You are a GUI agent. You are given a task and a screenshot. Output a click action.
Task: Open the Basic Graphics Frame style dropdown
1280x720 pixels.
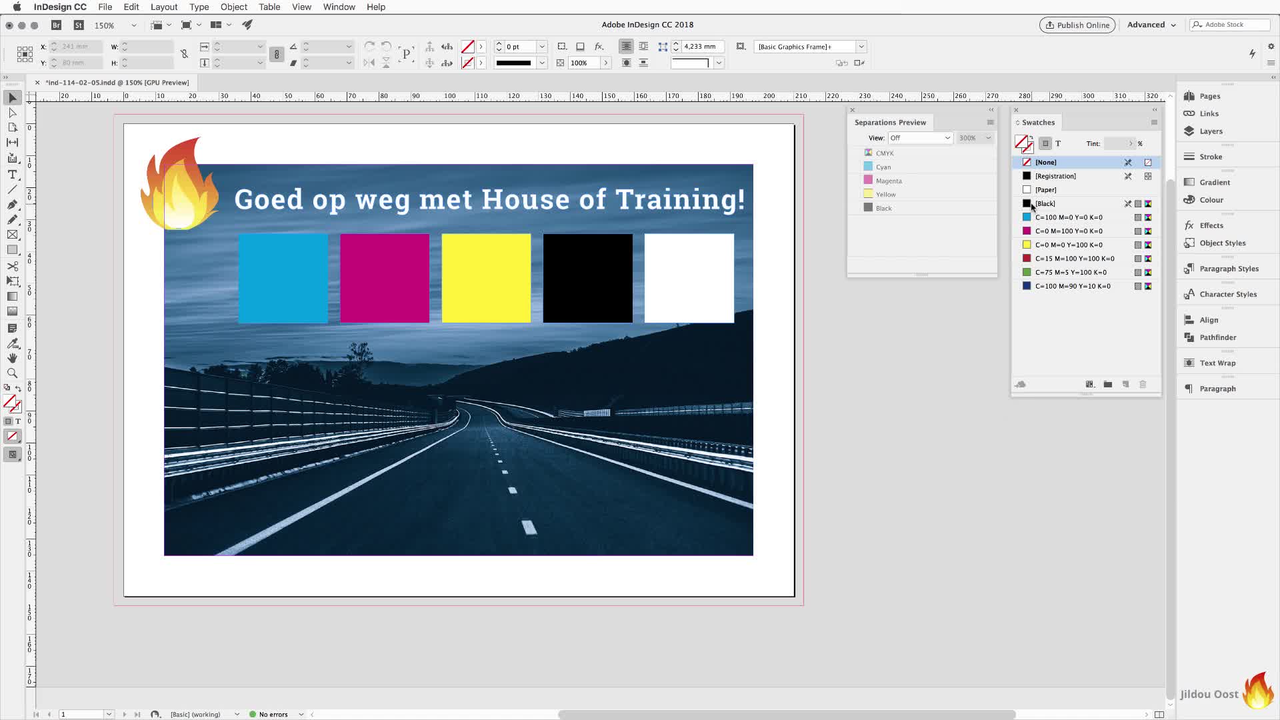click(x=861, y=47)
